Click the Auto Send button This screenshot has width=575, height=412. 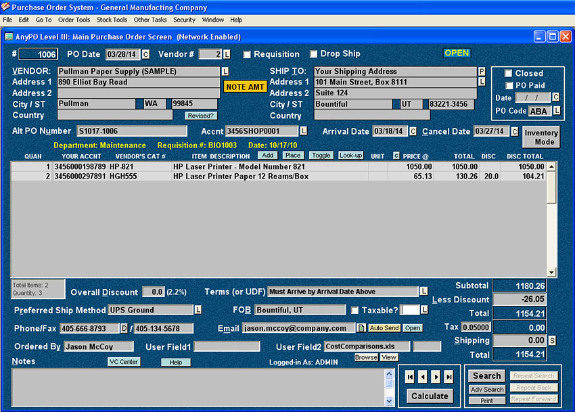point(384,328)
